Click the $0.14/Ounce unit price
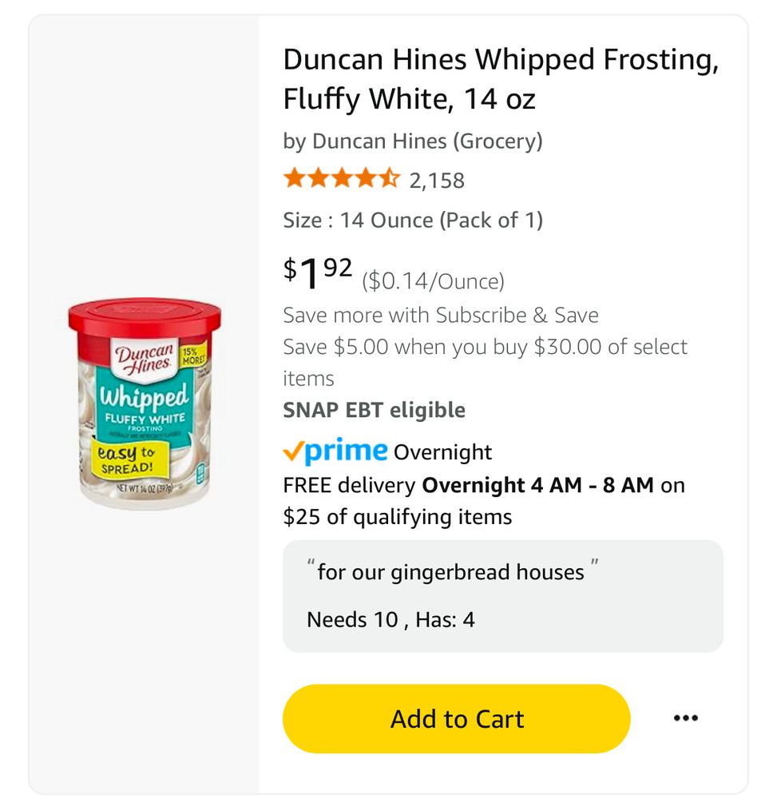Screen dimensions: 777x799 433,281
